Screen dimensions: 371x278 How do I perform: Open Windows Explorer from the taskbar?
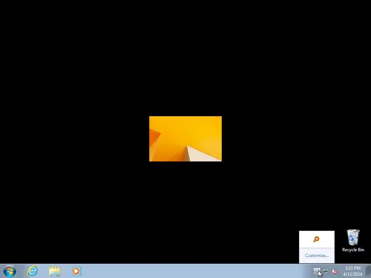[x=55, y=271]
